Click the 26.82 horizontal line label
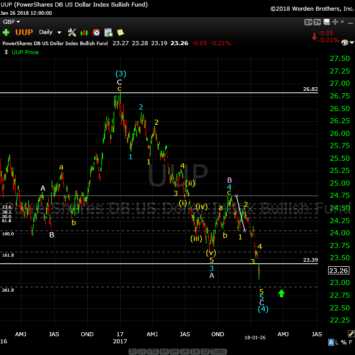This screenshot has width=355, height=355. pyautogui.click(x=310, y=89)
